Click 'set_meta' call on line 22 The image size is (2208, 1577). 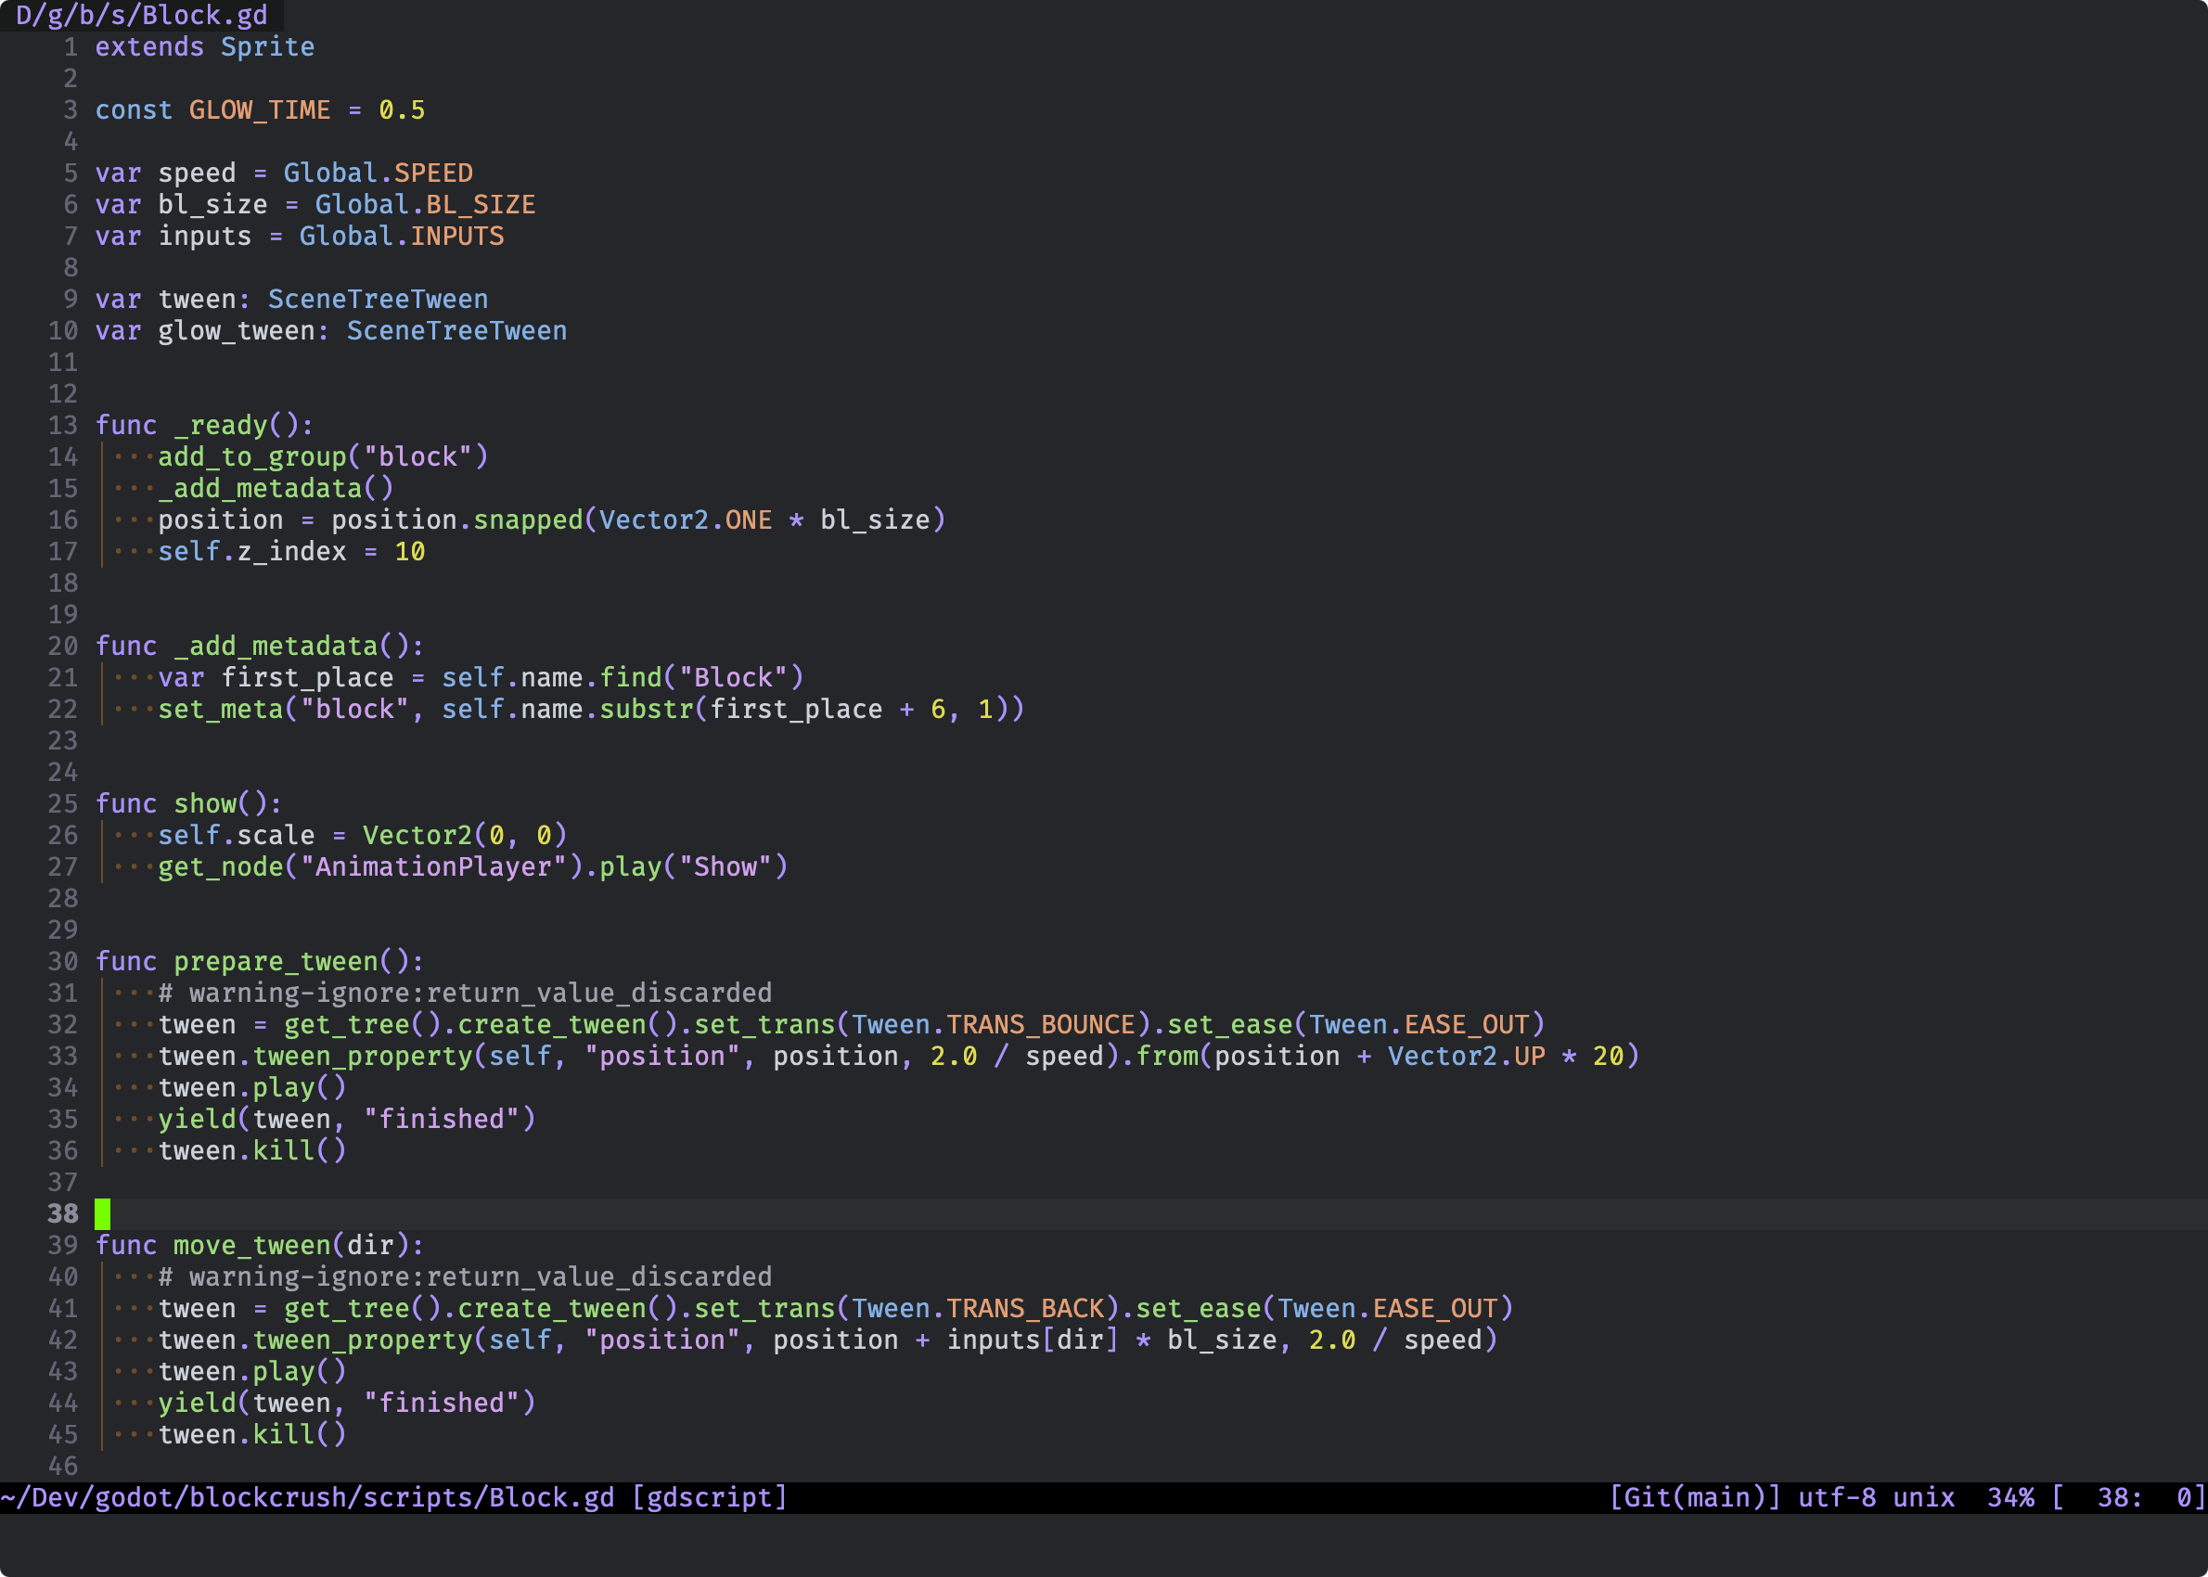(x=222, y=709)
